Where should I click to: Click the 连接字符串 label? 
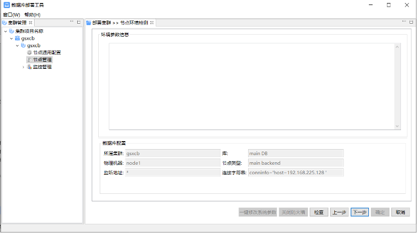pyautogui.click(x=234, y=173)
